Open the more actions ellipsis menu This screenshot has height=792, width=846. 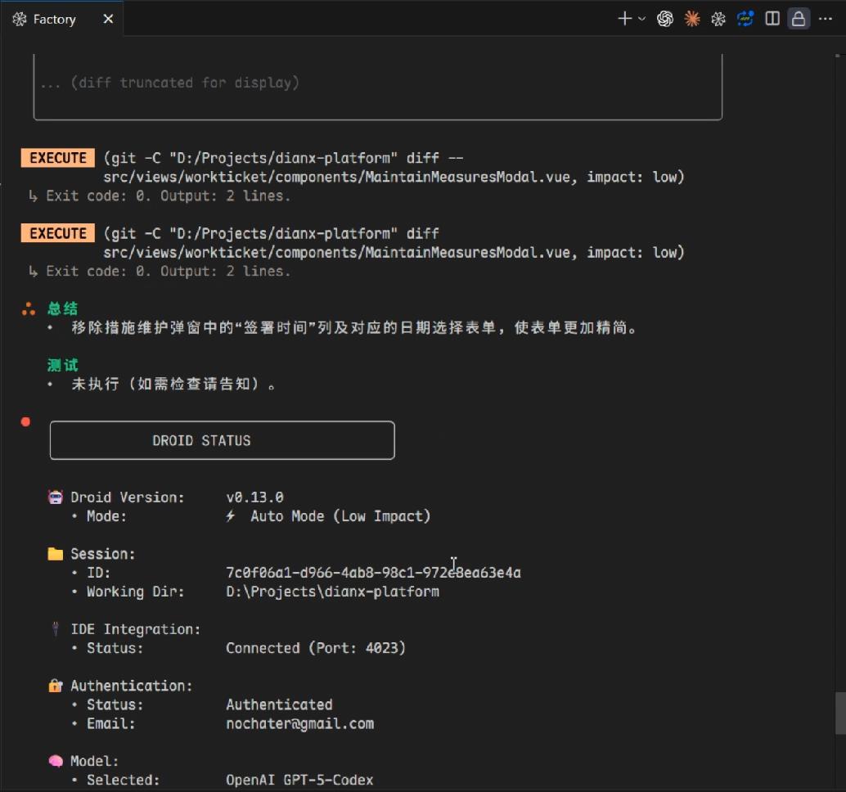826,19
